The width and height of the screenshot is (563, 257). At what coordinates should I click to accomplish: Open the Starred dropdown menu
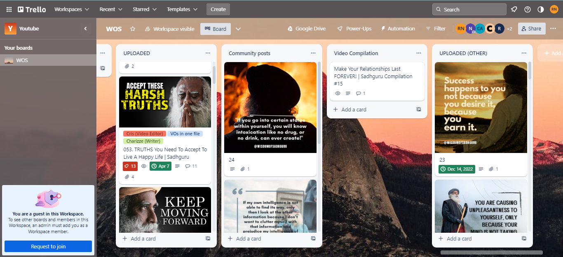coord(145,9)
